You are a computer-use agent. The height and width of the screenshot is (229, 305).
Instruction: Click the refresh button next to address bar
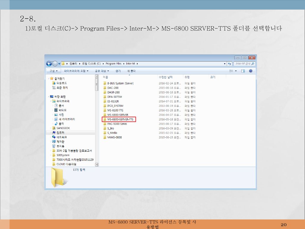tap(230, 64)
